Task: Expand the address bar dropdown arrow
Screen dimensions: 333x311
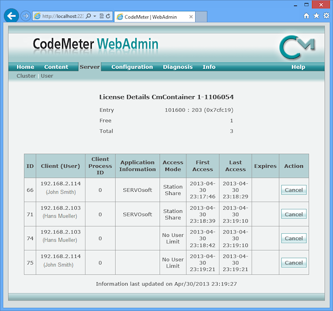Action: point(95,16)
